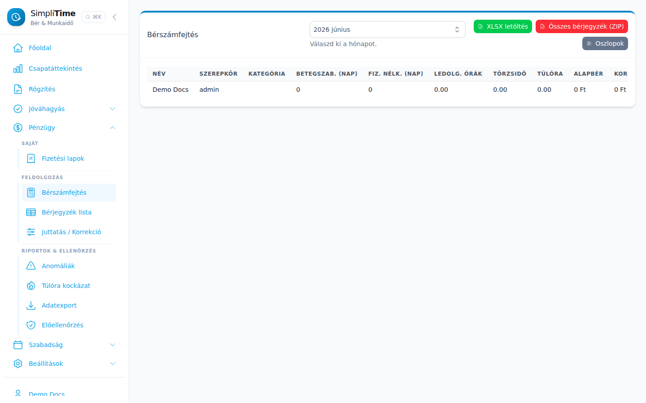Viewport: 646px width, 403px height.
Task: Go to Adatexport
Action: tap(69, 305)
